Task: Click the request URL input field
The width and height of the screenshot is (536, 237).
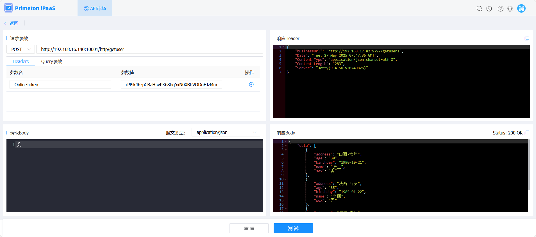Action: pyautogui.click(x=149, y=49)
